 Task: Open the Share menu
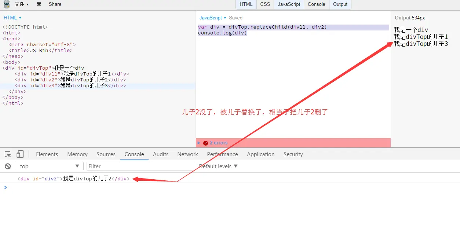(55, 4)
